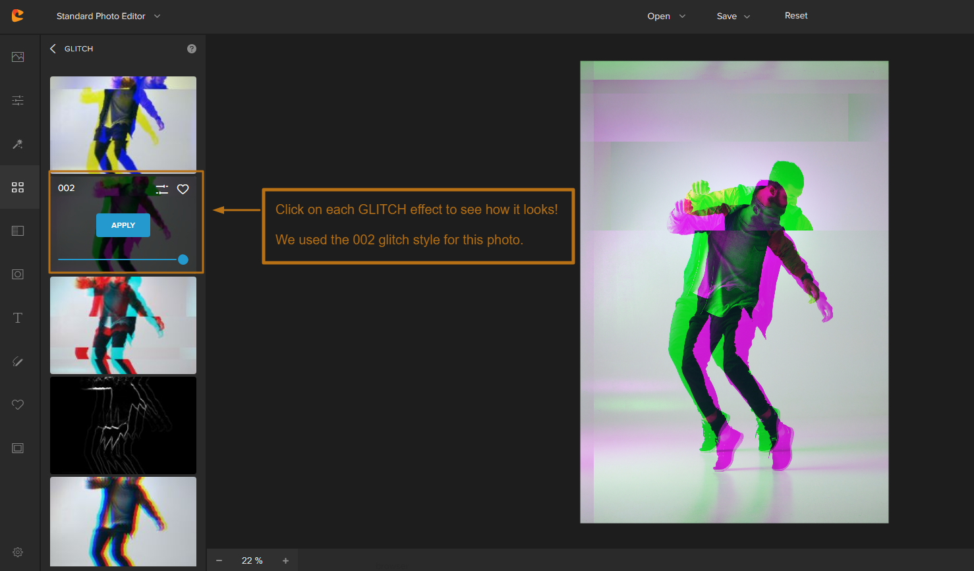Open the frames icon in sidebar
Screen dimensions: 974x571
pos(18,449)
